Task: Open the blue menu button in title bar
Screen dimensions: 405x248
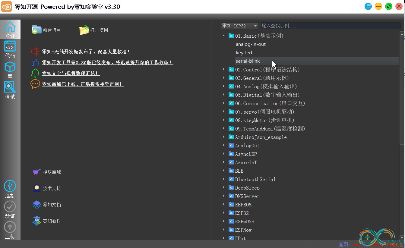Action: pos(368,6)
